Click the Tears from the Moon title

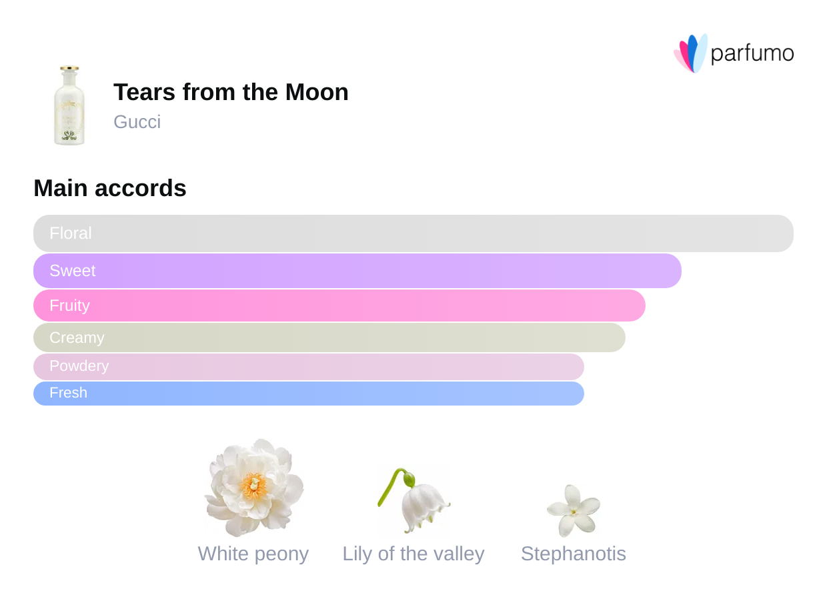231,92
